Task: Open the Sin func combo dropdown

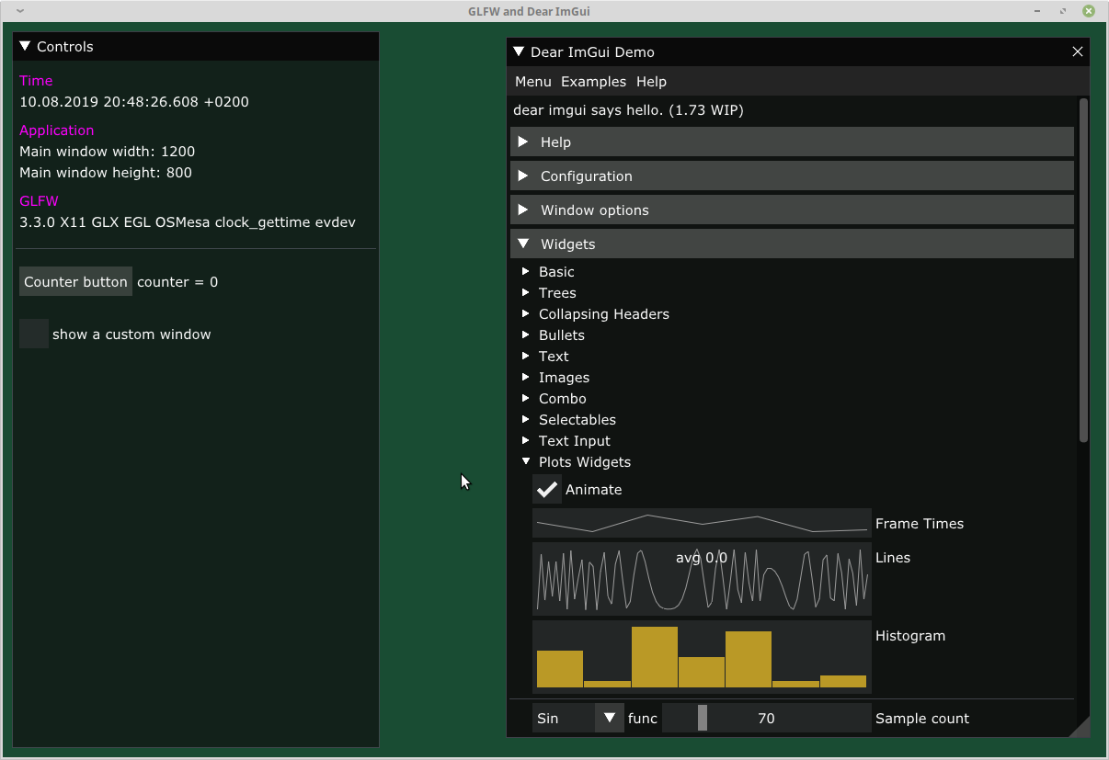Action: click(578, 718)
